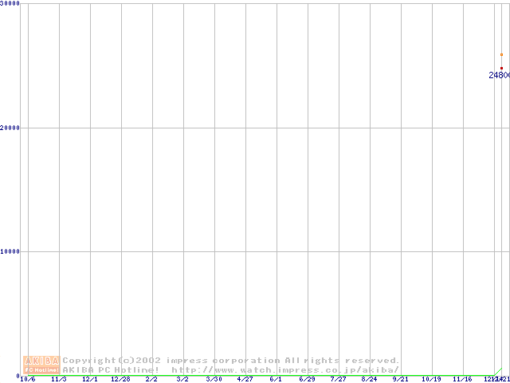Click the rising green line segment end
This screenshot has width=510, height=383.
500,369
